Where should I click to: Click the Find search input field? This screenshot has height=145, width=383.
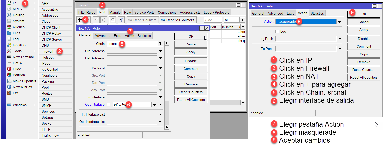click(213, 20)
